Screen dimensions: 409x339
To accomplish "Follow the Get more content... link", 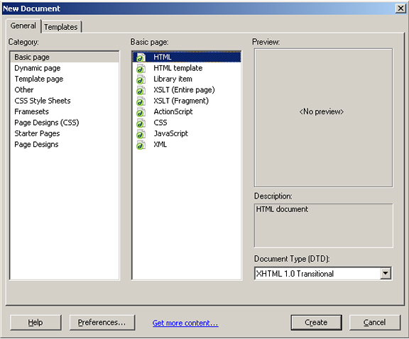I will click(185, 323).
